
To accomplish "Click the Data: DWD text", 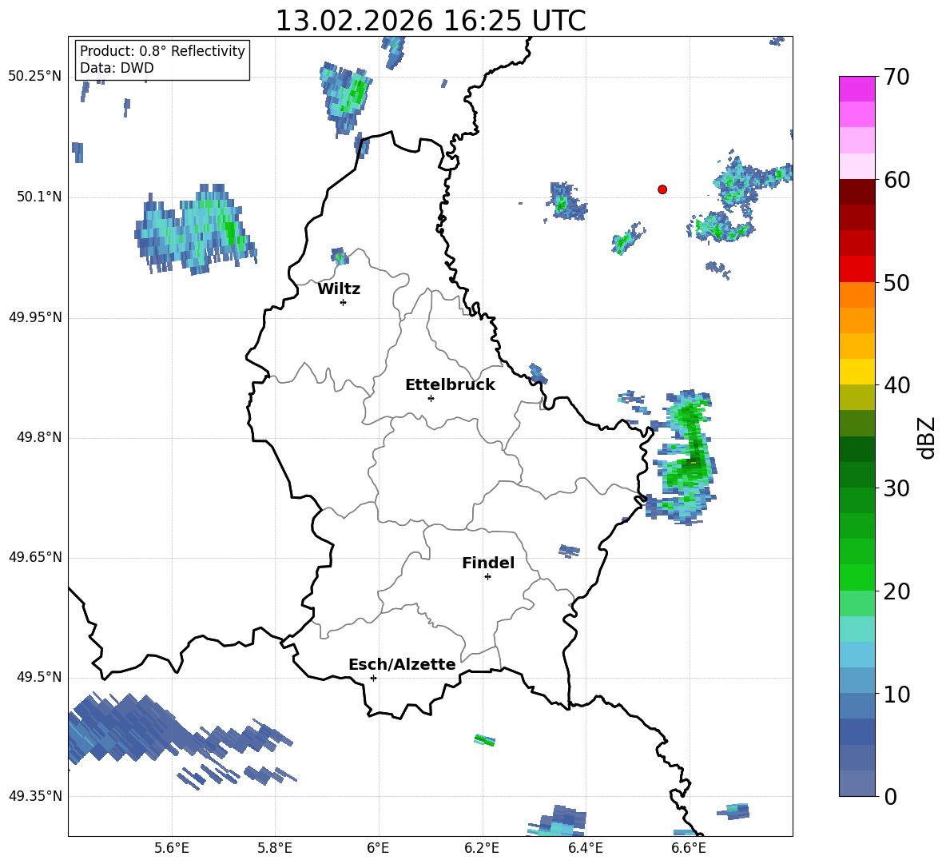I will coord(117,68).
